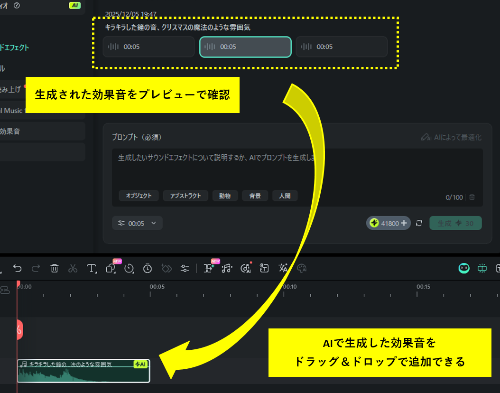Click the refresh credits icon

tap(419, 223)
